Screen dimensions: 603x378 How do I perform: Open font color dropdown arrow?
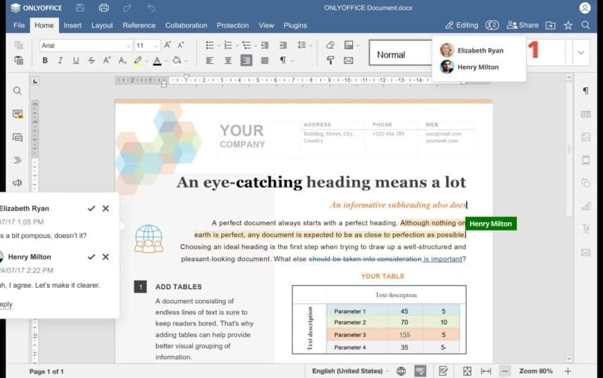pyautogui.click(x=166, y=61)
